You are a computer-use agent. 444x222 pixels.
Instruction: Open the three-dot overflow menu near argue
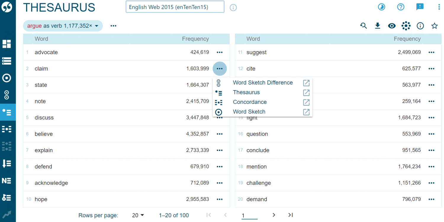pos(113,26)
